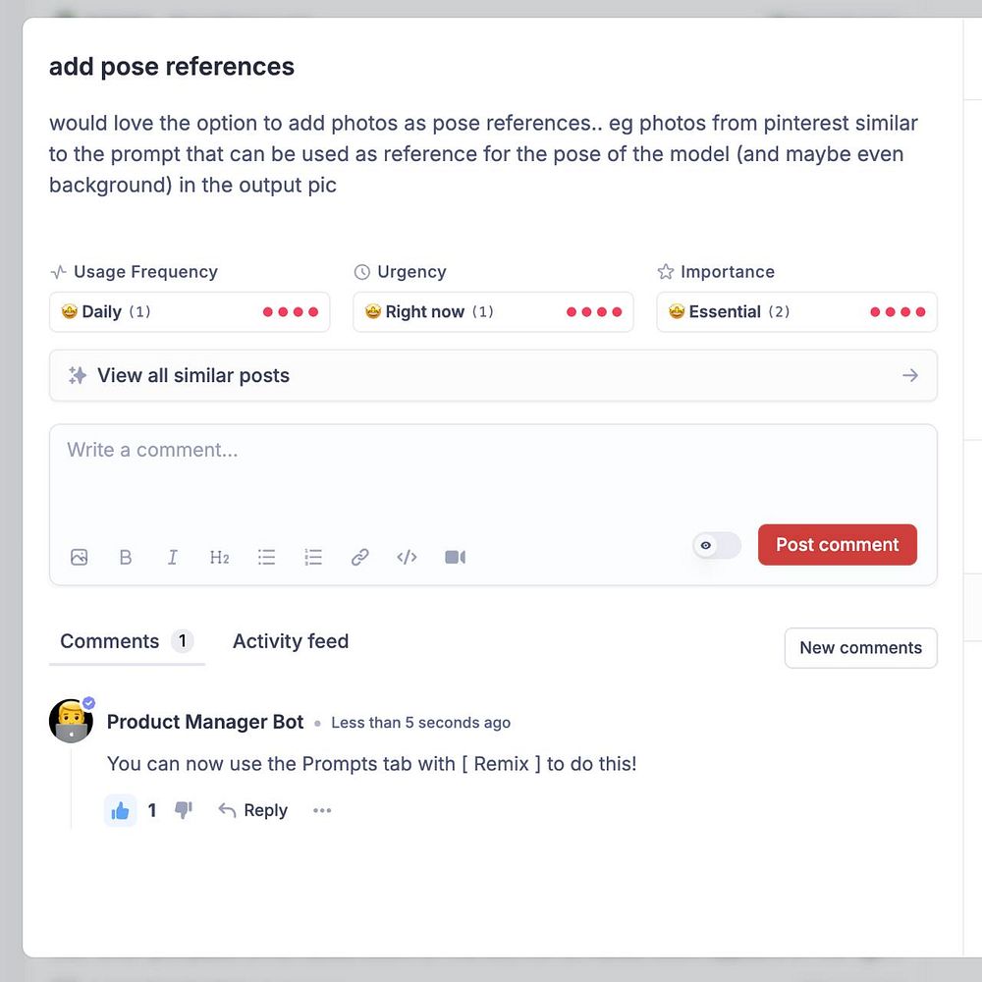This screenshot has width=982, height=982.
Task: Open Usage Frequency Daily selector
Action: (x=190, y=312)
